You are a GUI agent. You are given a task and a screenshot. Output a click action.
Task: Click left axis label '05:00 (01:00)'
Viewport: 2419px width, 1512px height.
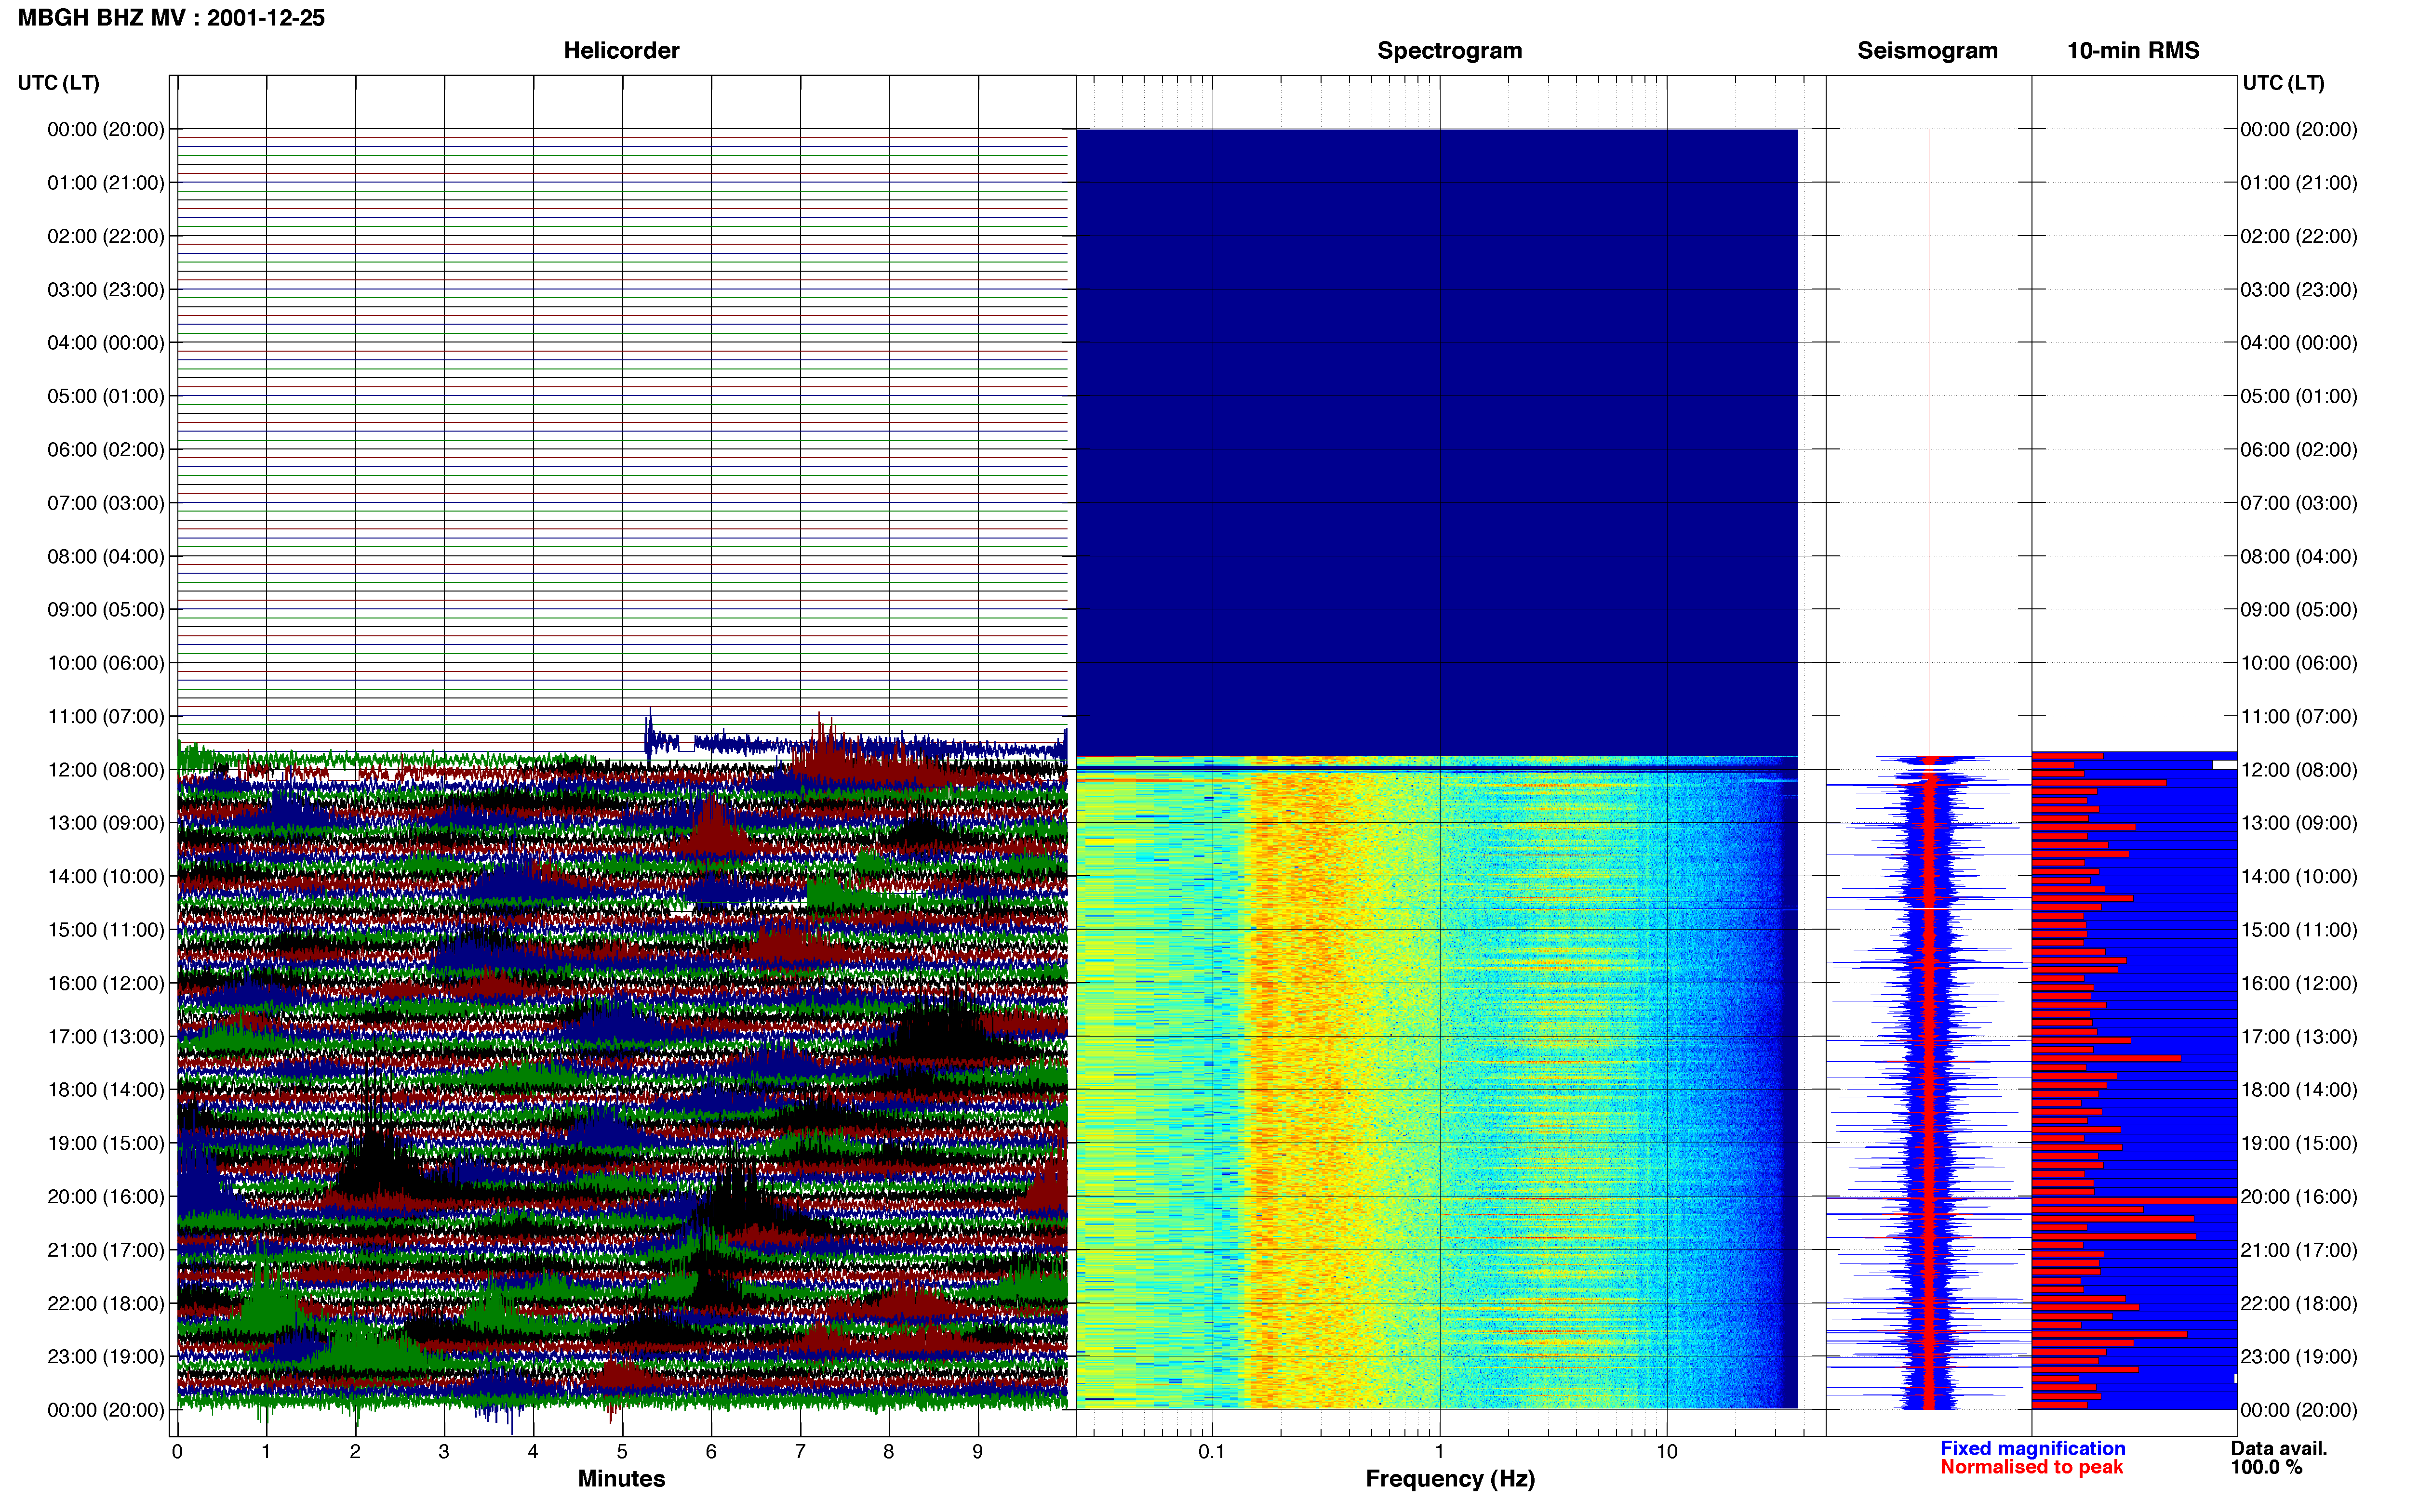(106, 396)
